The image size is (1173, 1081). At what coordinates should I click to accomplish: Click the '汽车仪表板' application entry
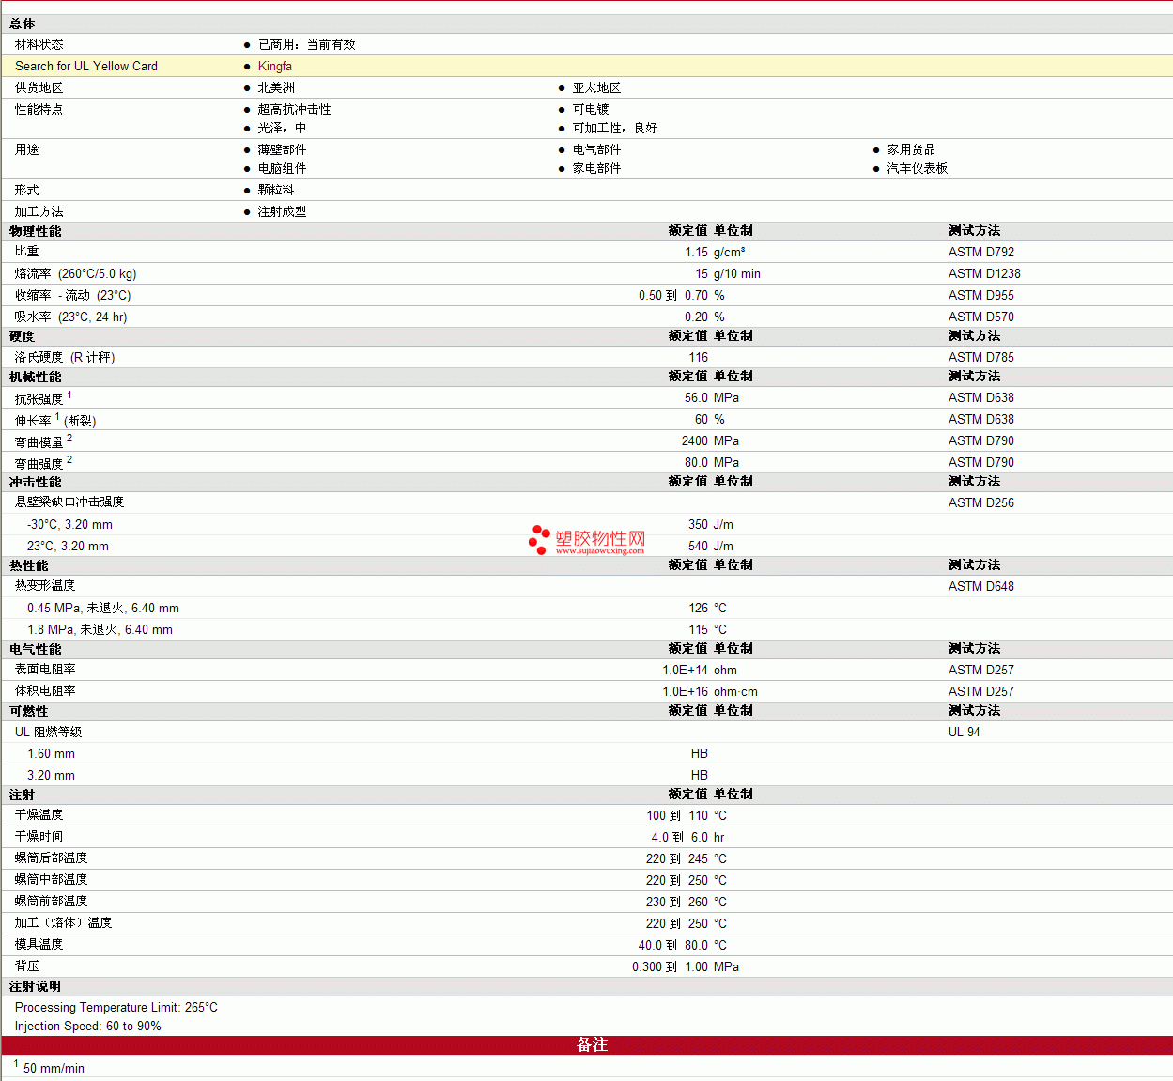pos(918,168)
